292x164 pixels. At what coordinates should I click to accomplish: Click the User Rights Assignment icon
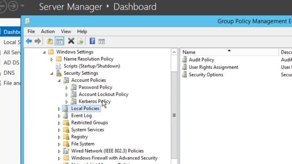pos(184,67)
